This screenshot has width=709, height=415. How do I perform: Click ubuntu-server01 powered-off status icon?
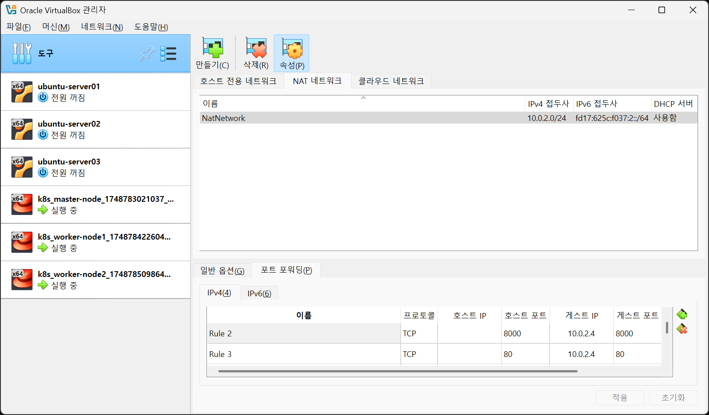point(43,97)
